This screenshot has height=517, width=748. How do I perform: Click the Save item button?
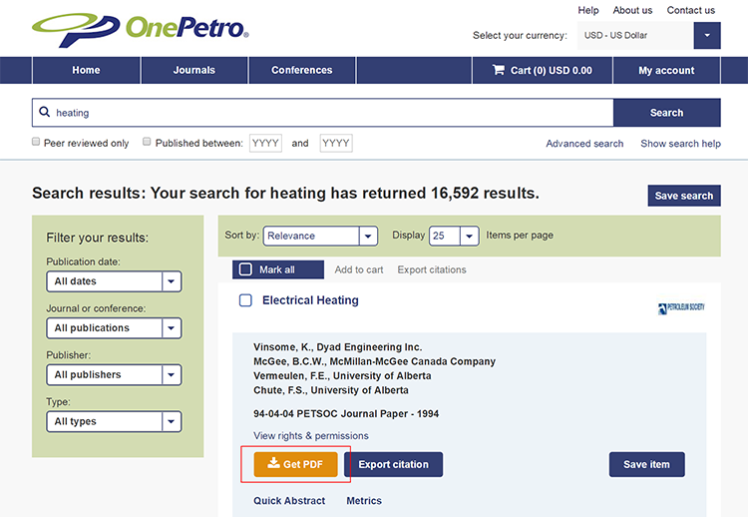point(647,464)
